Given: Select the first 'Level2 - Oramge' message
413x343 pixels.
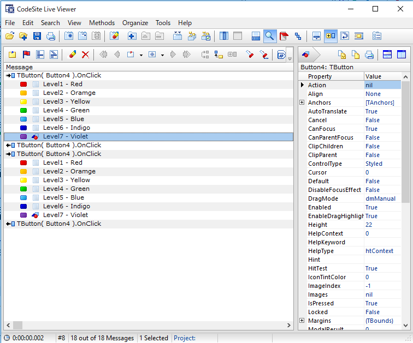Looking at the screenshot, I should 149,93.
